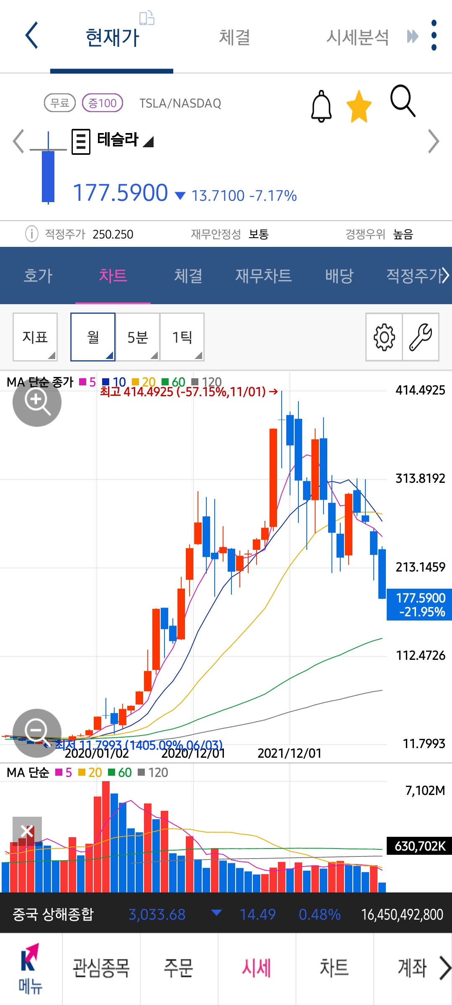Open the document icon beside 테슬라
Viewport: 452px width, 1005px height.
point(81,142)
